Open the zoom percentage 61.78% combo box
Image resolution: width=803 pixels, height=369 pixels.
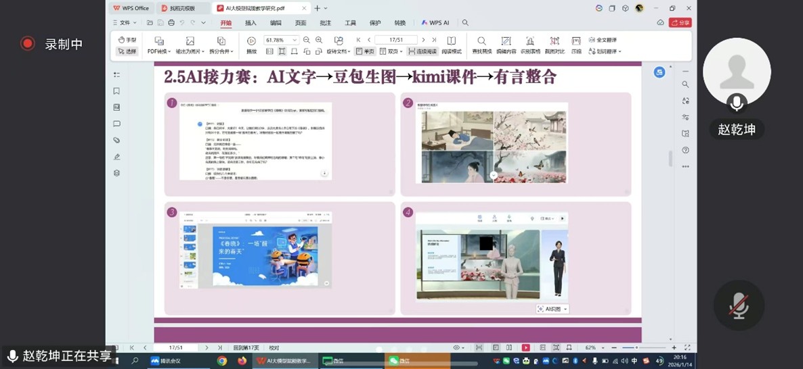point(281,40)
